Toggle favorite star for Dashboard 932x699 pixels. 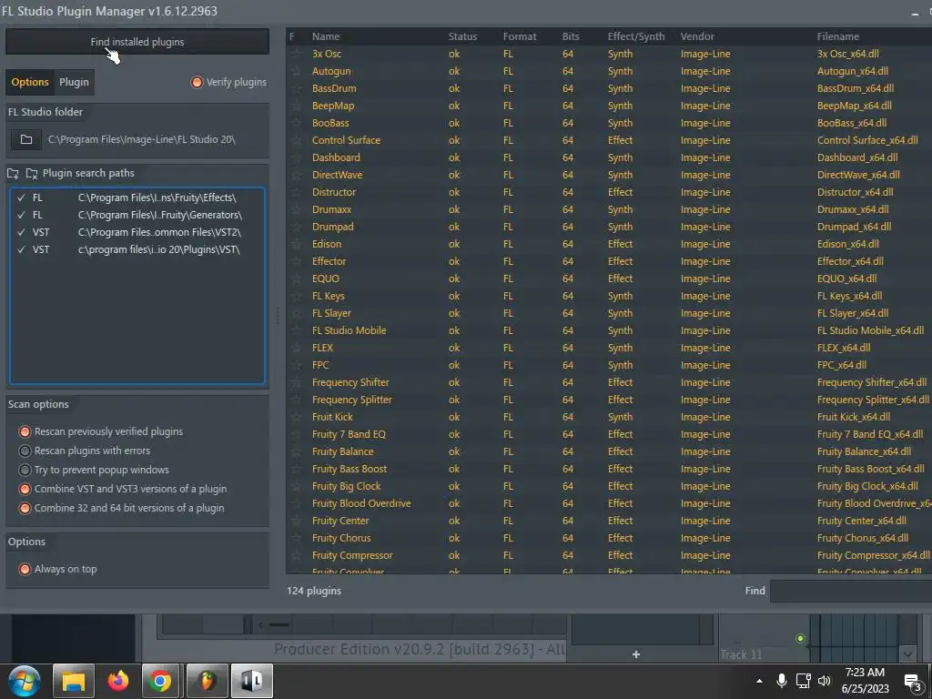point(296,157)
